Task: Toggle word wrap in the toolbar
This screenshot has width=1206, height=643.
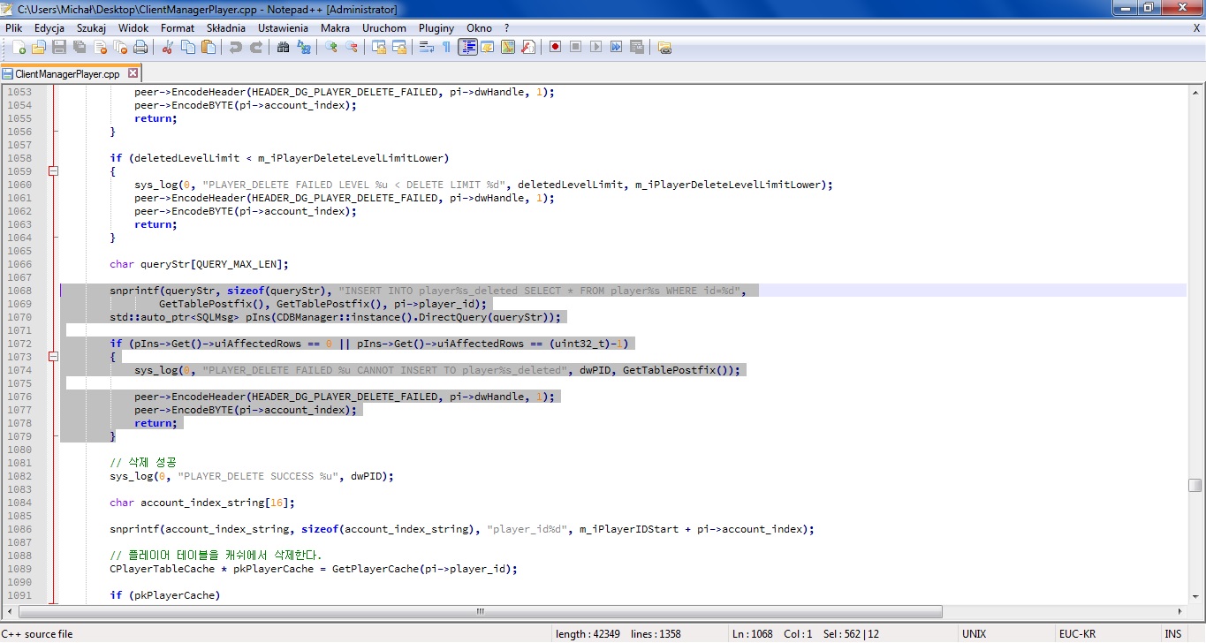Action: pos(426,47)
